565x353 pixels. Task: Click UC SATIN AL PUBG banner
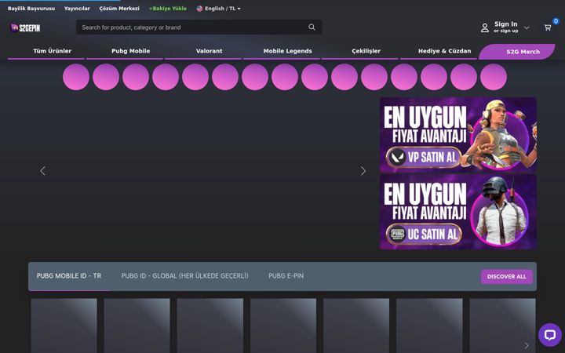[x=458, y=212]
